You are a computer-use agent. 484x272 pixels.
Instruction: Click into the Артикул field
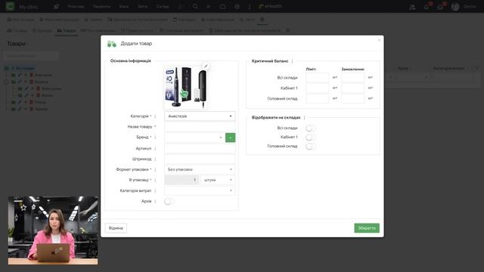(200, 148)
